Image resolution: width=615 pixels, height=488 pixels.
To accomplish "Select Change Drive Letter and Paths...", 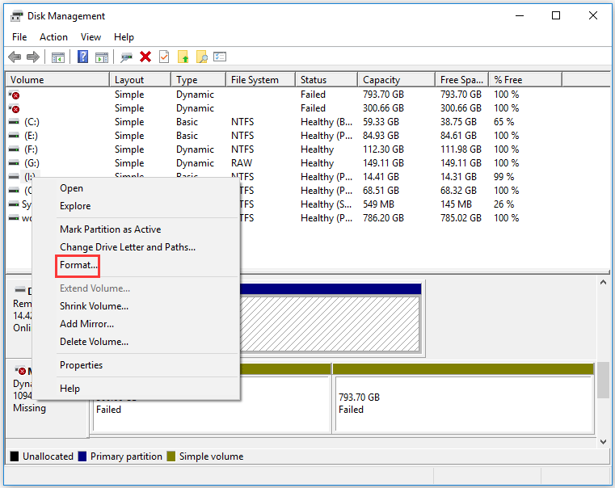I will [128, 247].
